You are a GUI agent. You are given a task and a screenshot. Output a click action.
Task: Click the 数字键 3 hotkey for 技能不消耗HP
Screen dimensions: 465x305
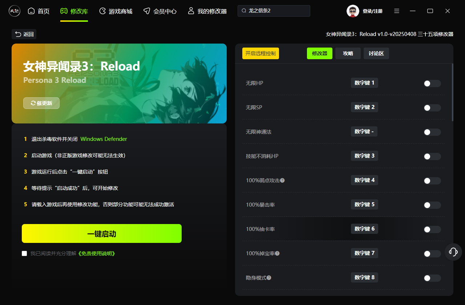click(364, 156)
